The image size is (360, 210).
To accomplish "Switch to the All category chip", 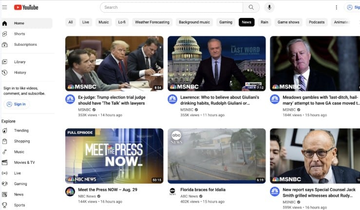I will 71,22.
